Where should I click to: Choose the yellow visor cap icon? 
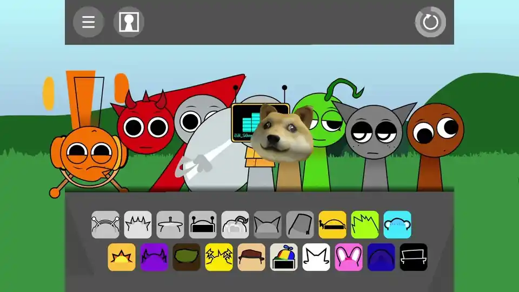(332, 225)
